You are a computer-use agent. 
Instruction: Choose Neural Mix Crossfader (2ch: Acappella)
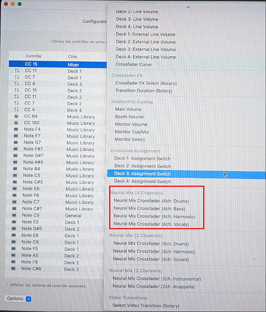(x=154, y=286)
